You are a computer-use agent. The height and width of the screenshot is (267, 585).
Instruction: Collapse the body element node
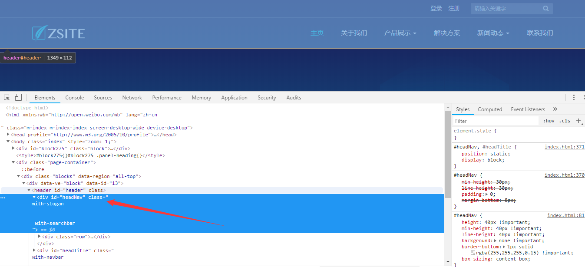point(8,142)
